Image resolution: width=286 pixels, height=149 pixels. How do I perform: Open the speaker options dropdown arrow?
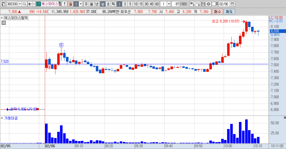tap(34, 4)
